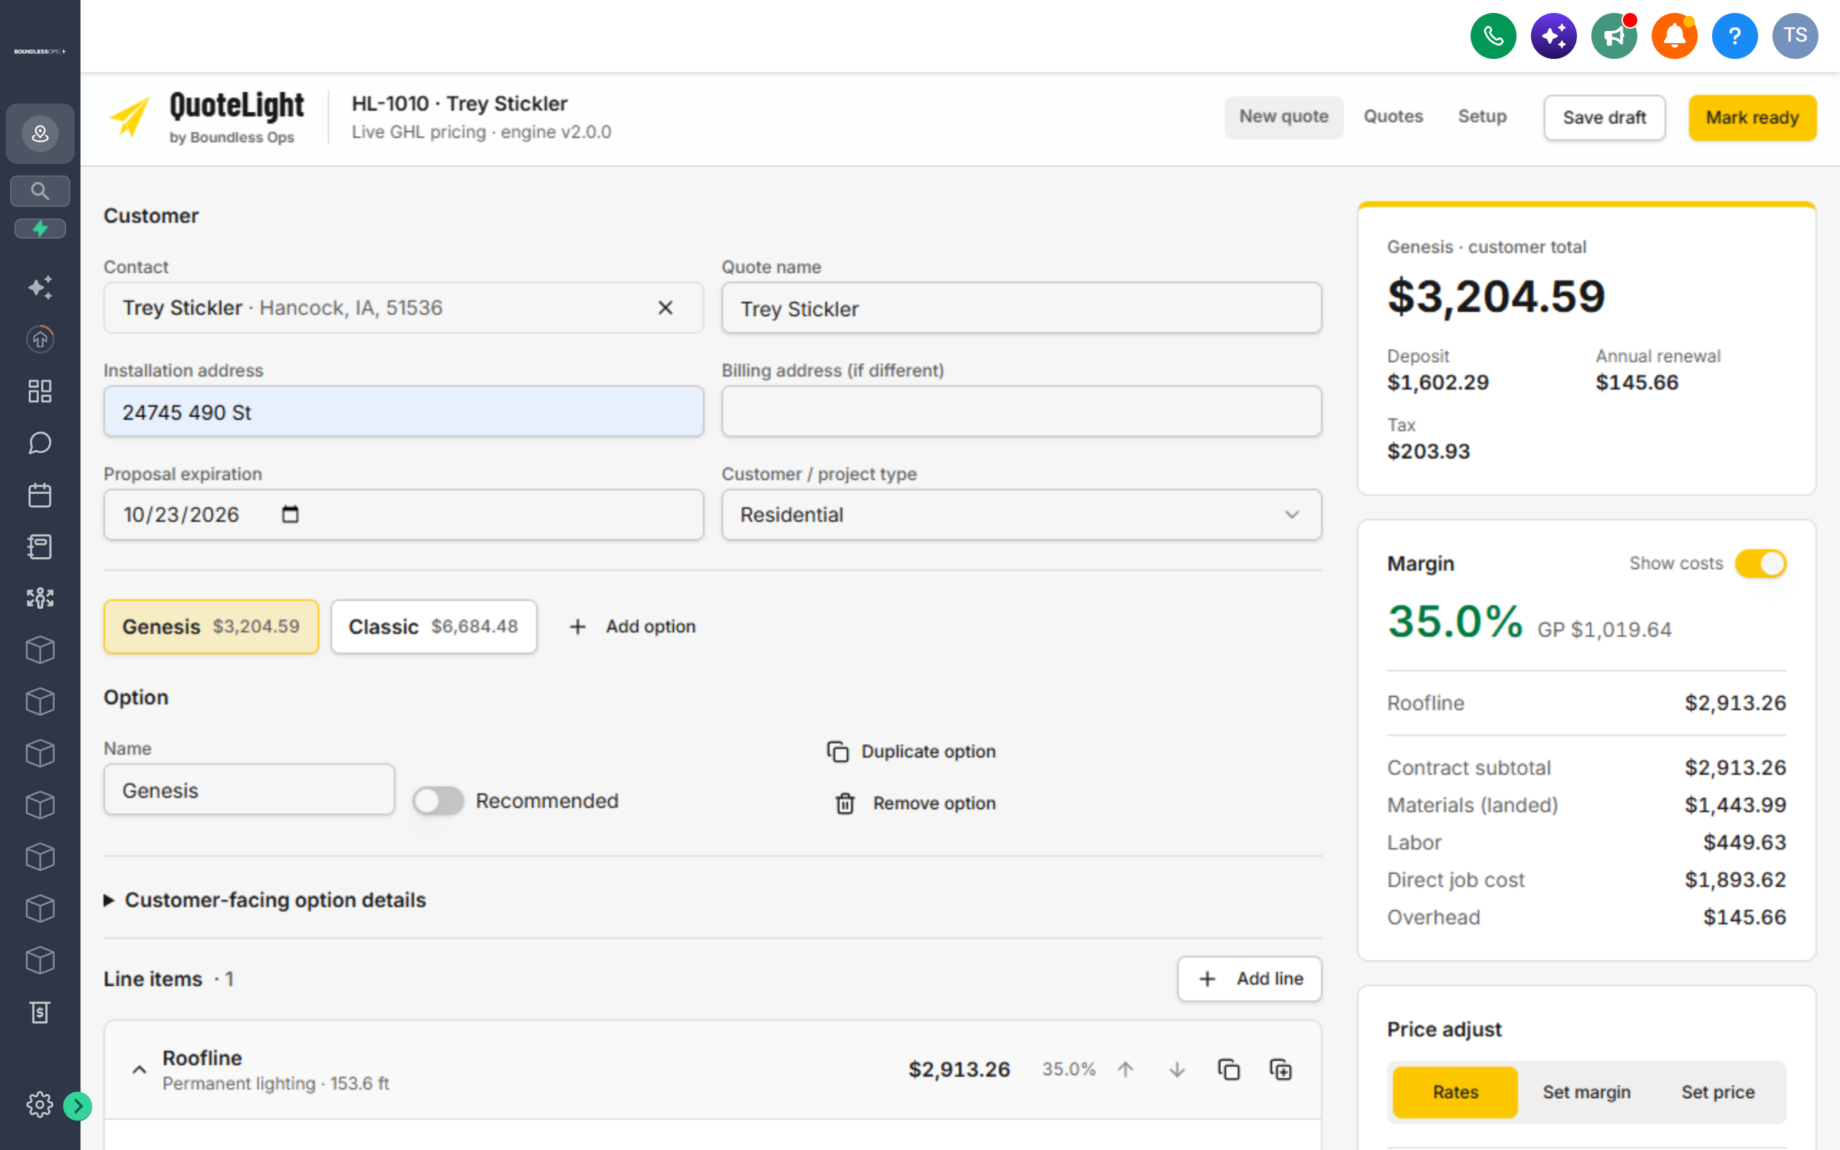1840x1150 pixels.
Task: Click Add option
Action: (632, 627)
